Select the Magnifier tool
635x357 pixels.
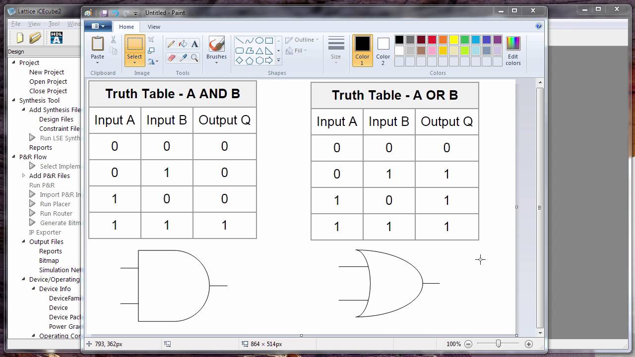[x=194, y=58]
